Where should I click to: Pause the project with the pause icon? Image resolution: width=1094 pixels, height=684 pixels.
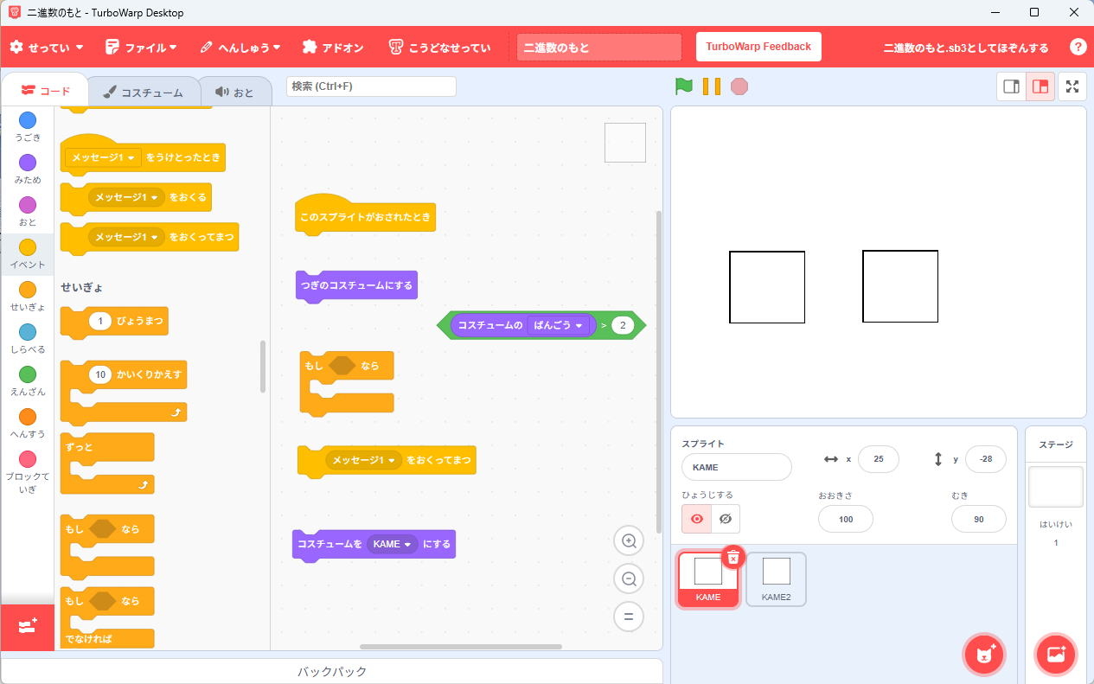[x=712, y=86]
